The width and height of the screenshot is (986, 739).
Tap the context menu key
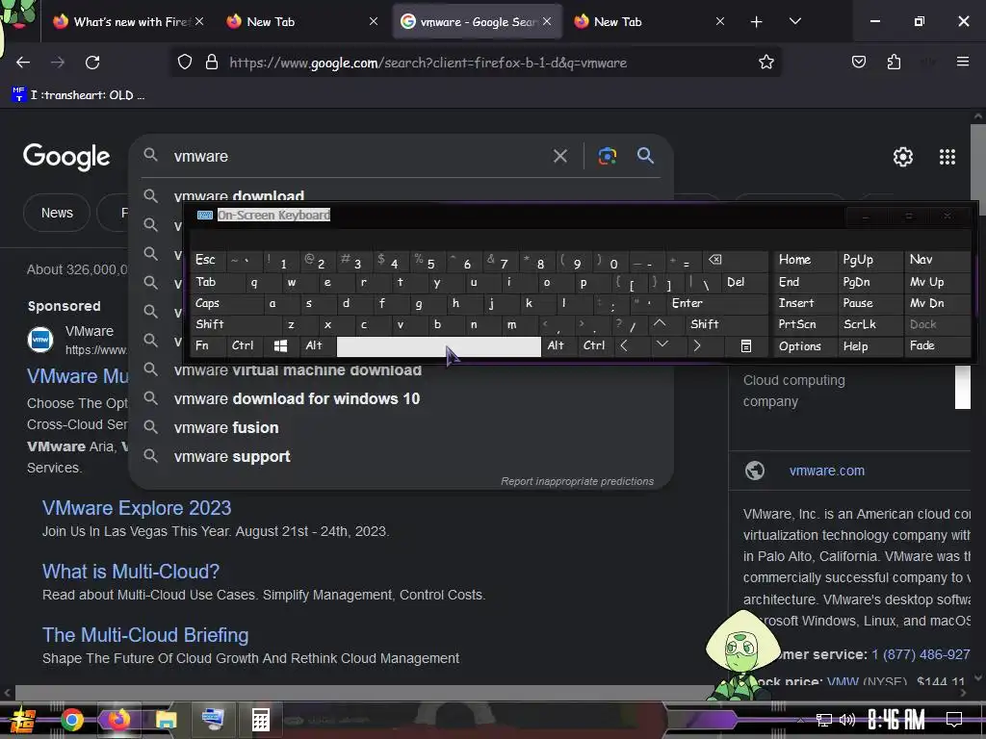click(x=746, y=345)
